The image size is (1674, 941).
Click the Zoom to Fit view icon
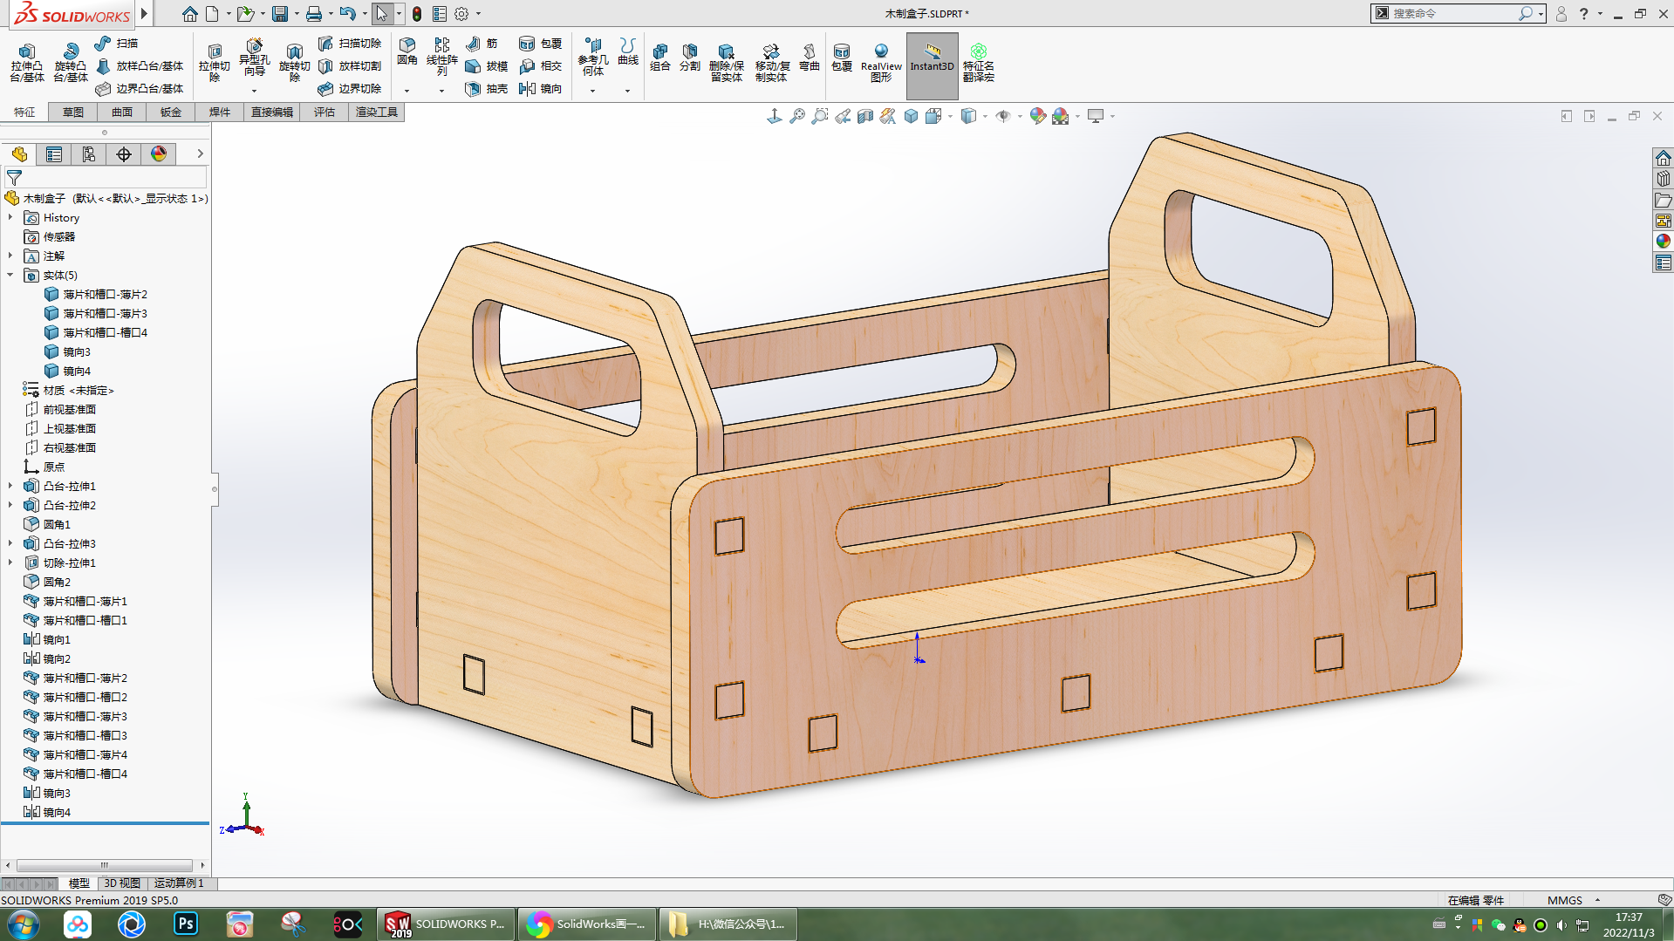coord(796,116)
